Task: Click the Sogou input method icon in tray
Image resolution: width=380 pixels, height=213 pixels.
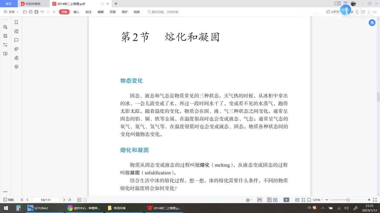Action: [x=314, y=208]
